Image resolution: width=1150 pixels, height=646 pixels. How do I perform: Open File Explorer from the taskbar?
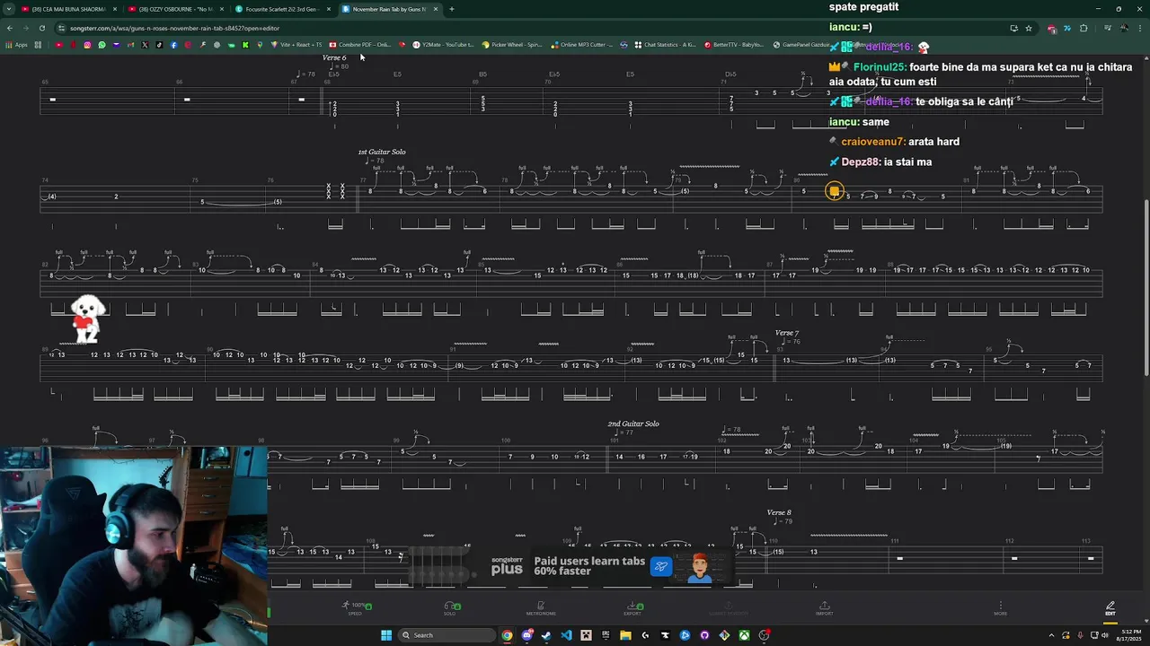point(625,635)
